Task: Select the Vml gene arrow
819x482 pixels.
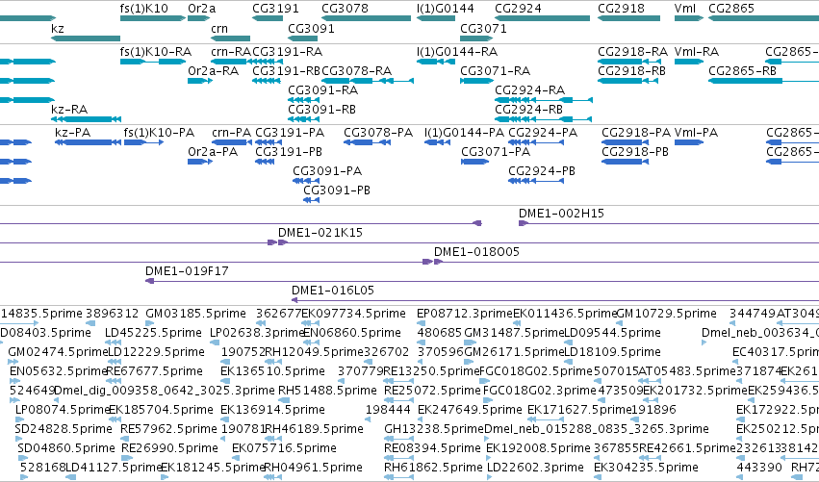Action: (689, 18)
